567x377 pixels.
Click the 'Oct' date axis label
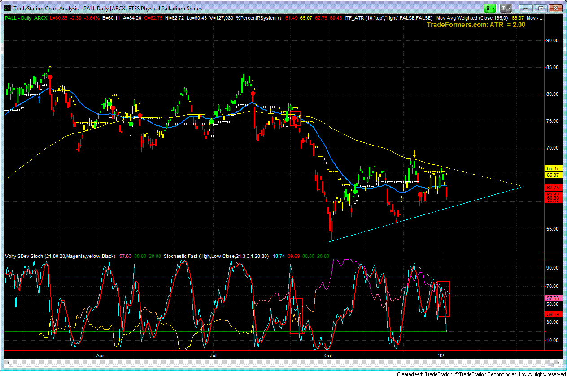point(328,355)
